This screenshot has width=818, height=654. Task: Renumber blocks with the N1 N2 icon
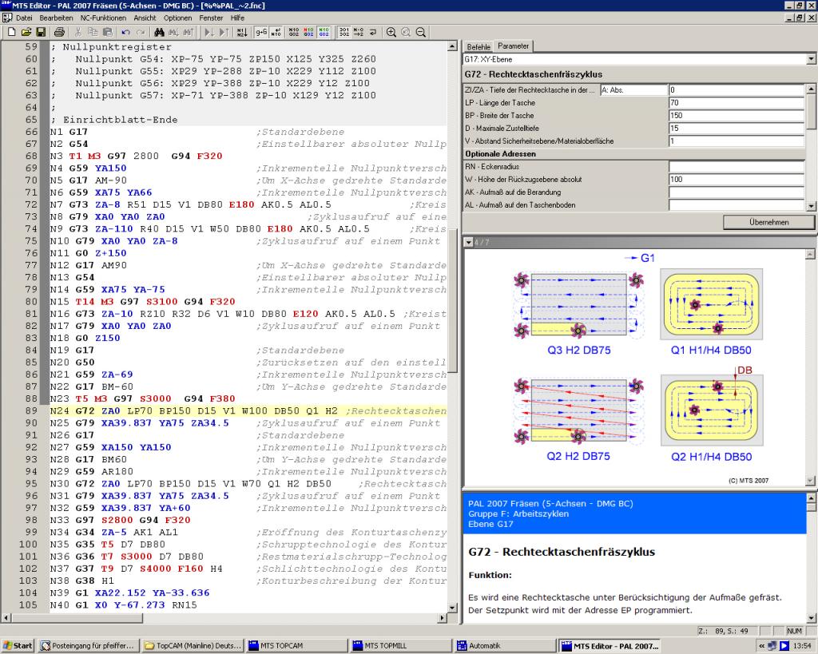pos(242,32)
